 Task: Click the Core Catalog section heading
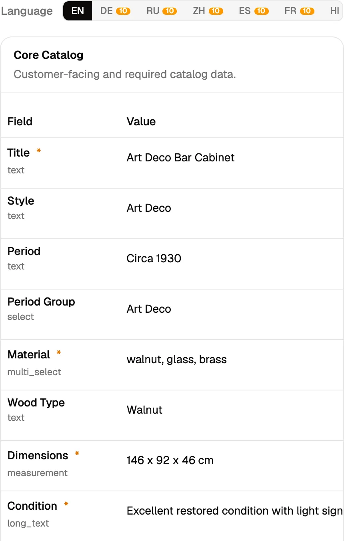(x=48, y=55)
